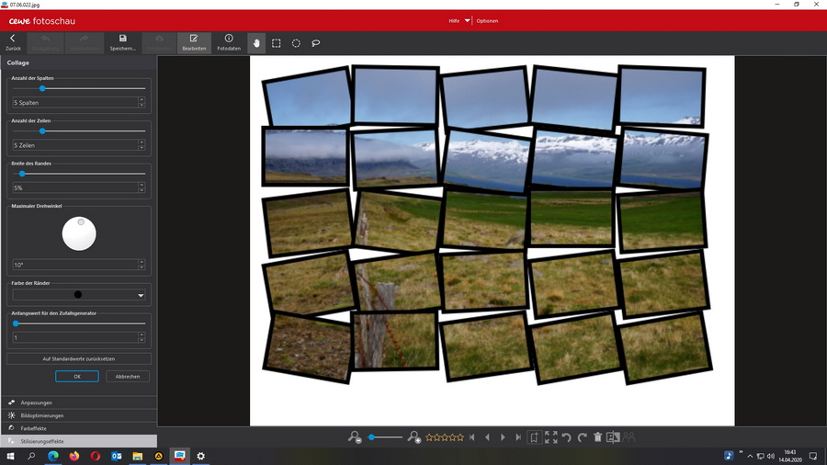This screenshot has width=827, height=465.
Task: Rotate the image counterclockwise
Action: (566, 437)
